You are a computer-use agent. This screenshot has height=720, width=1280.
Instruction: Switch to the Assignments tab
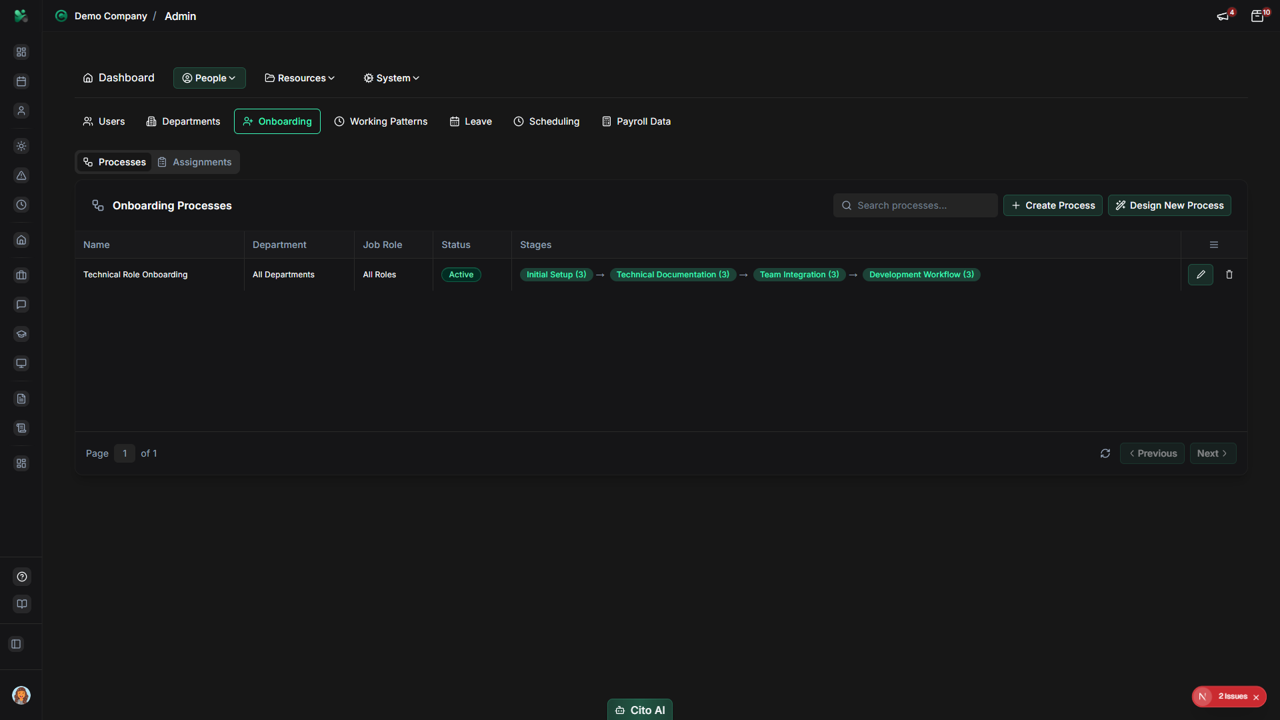[195, 161]
